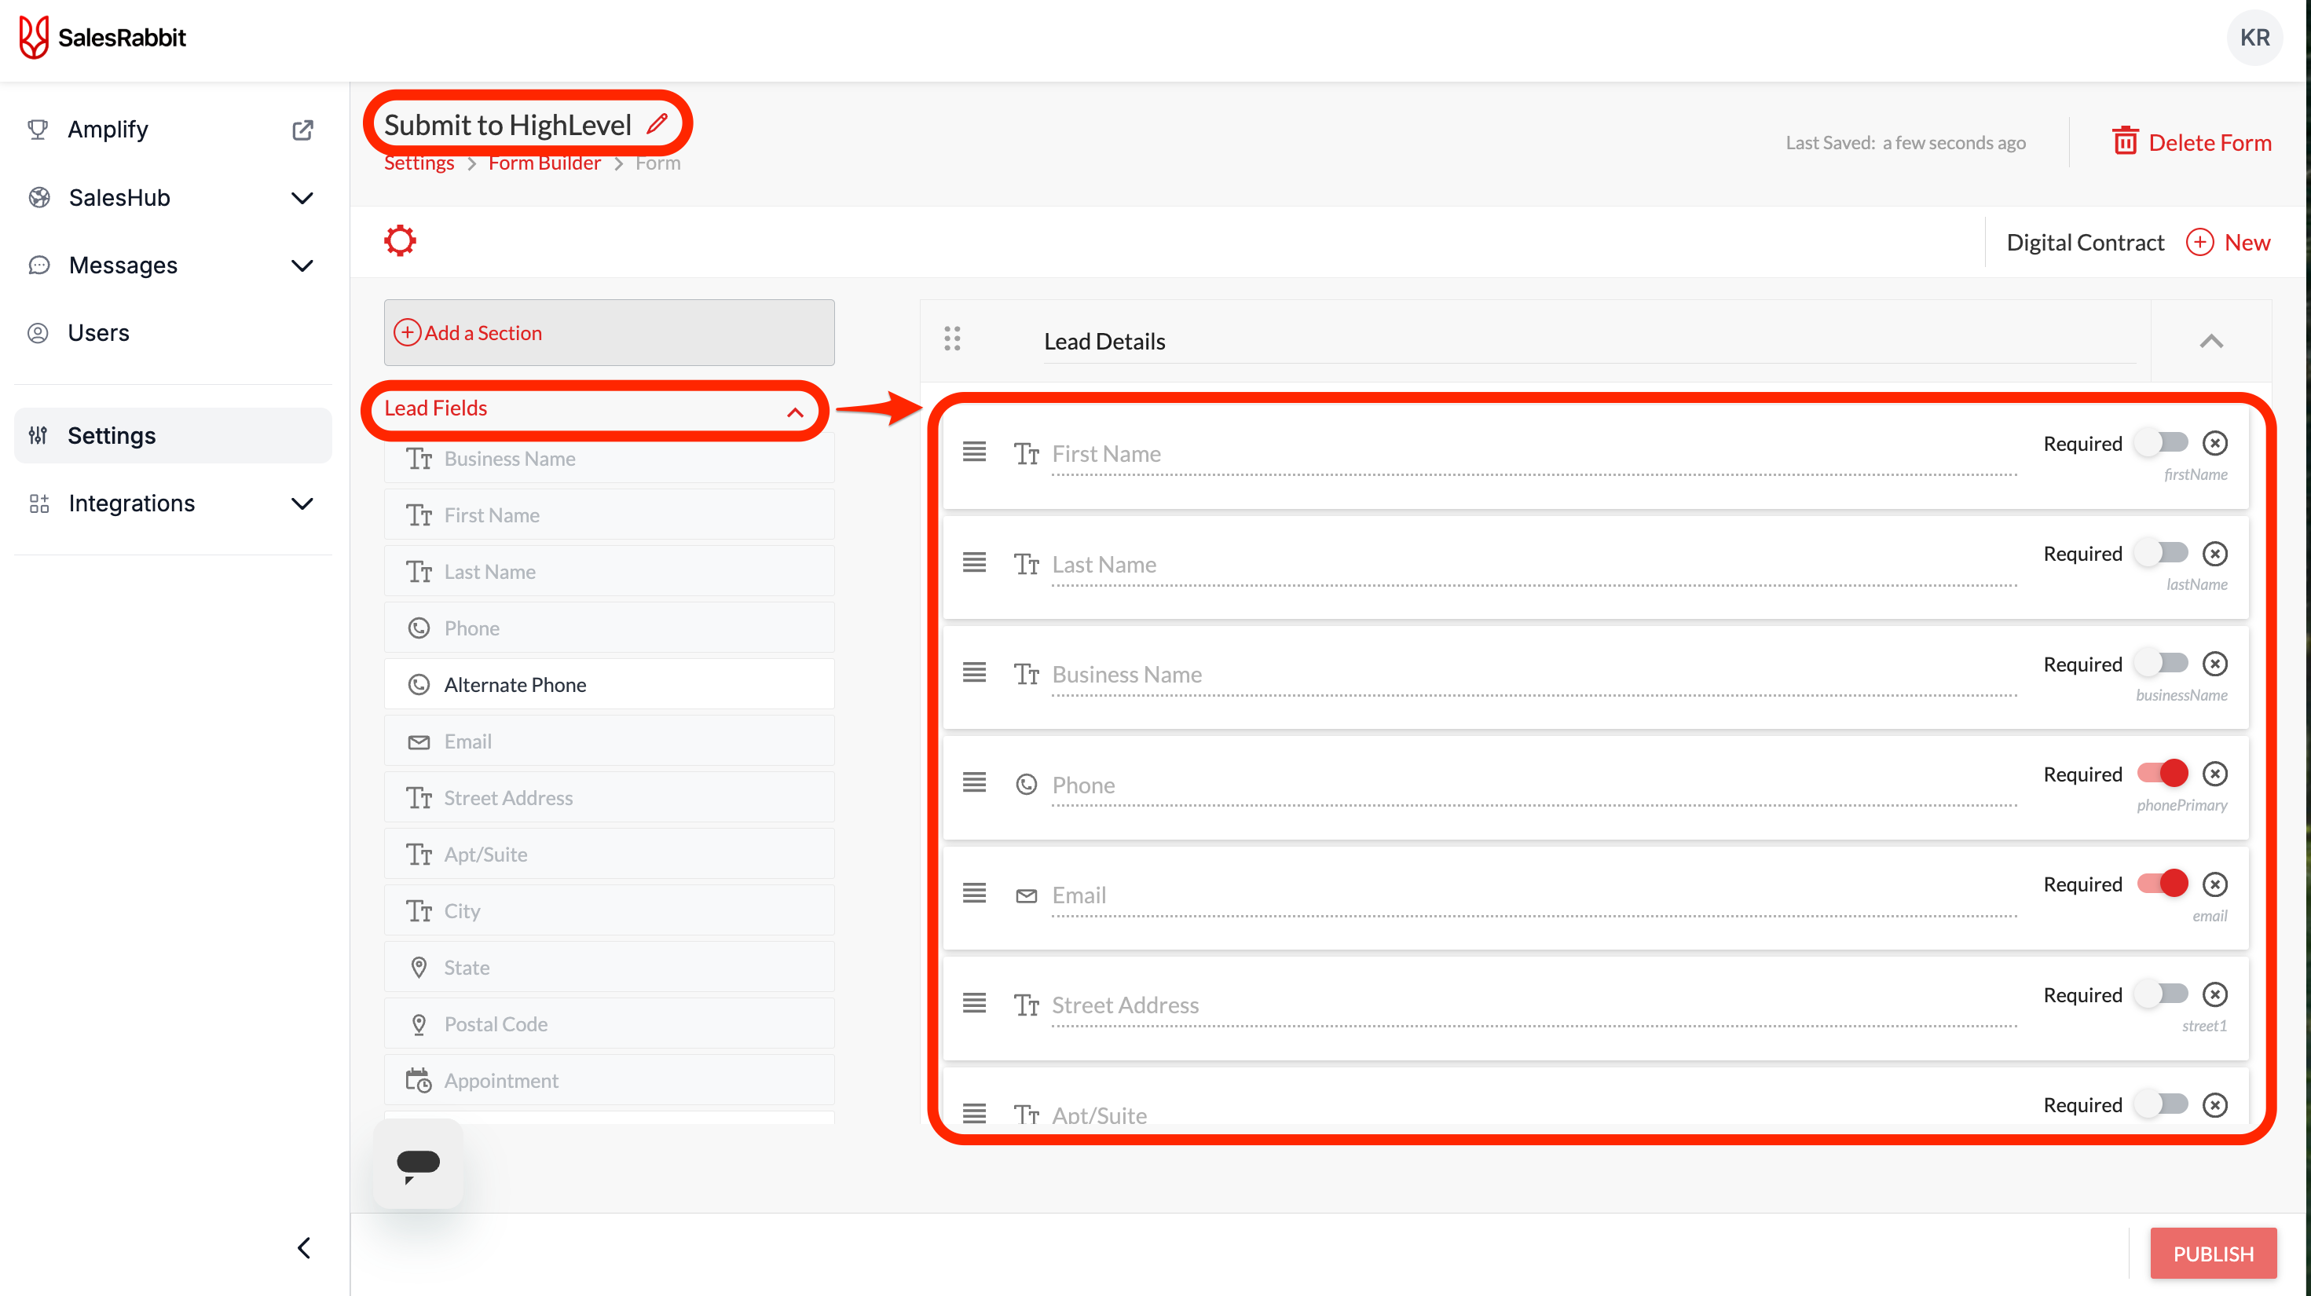This screenshot has height=1296, width=2311.
Task: Remove the First Name field with X icon
Action: click(2215, 443)
